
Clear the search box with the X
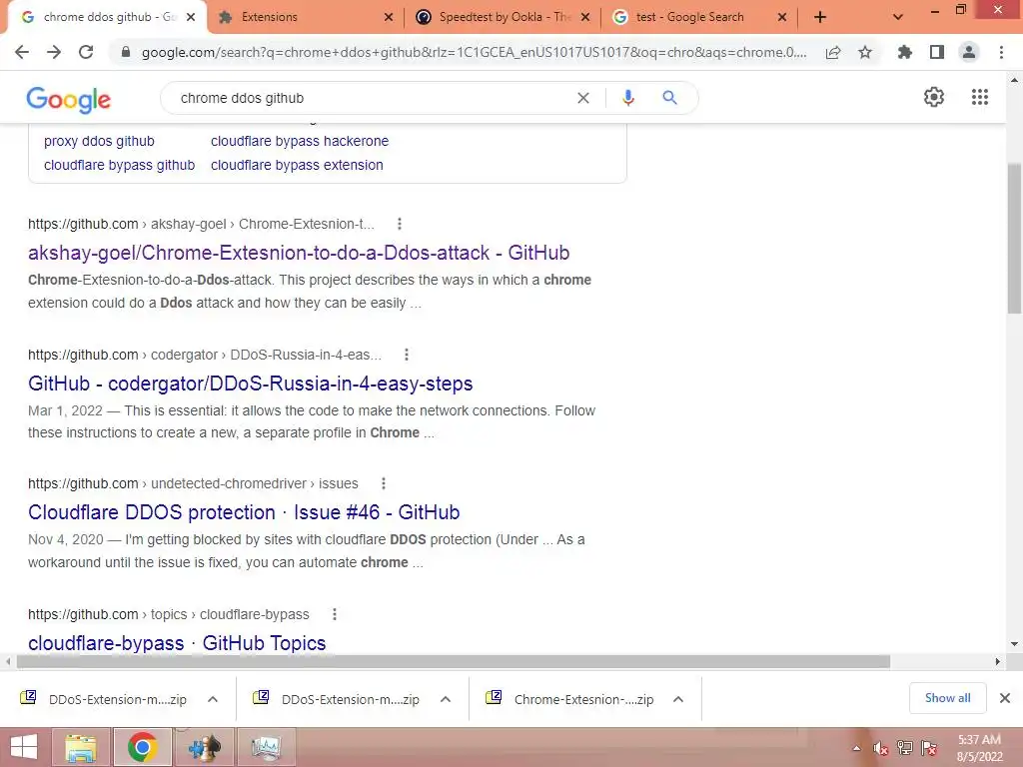583,98
